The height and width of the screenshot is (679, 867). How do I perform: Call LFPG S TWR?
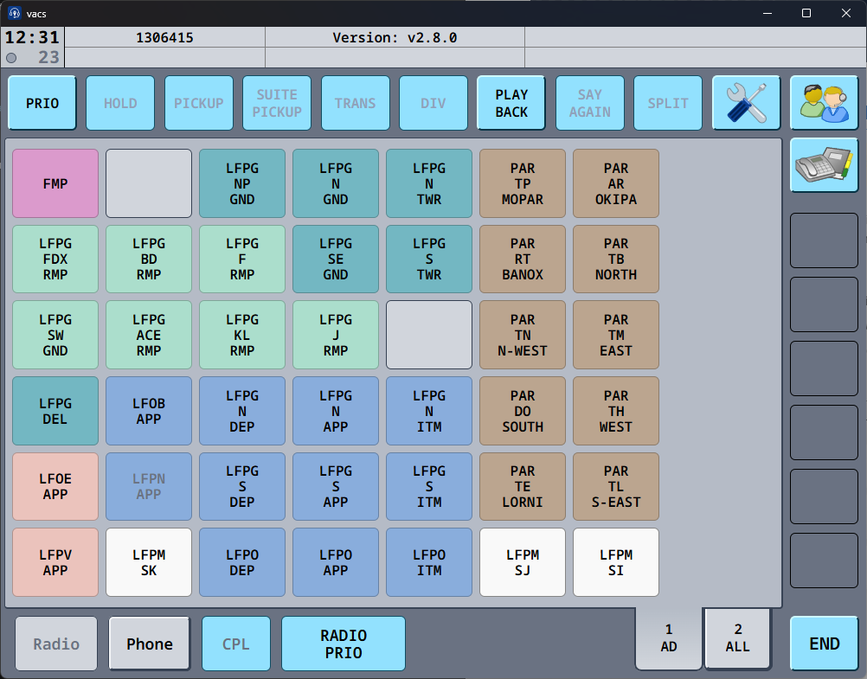click(x=429, y=259)
